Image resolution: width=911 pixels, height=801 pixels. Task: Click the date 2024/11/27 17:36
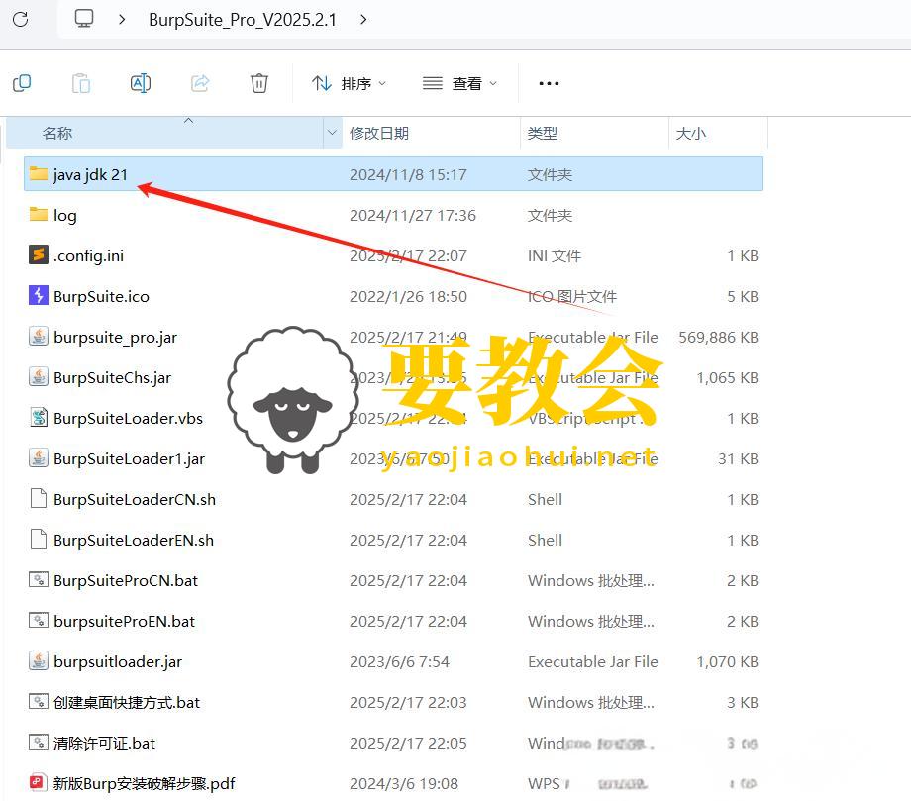click(413, 216)
